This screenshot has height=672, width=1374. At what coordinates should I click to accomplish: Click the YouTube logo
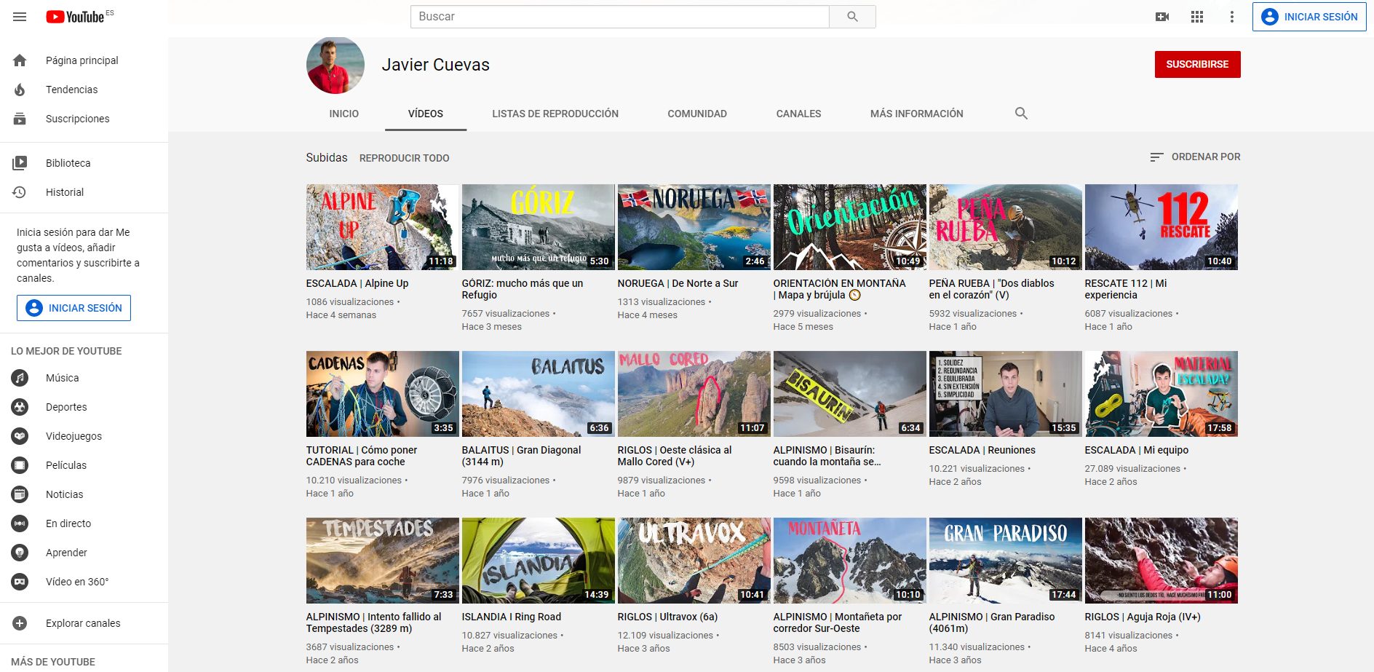click(x=76, y=17)
